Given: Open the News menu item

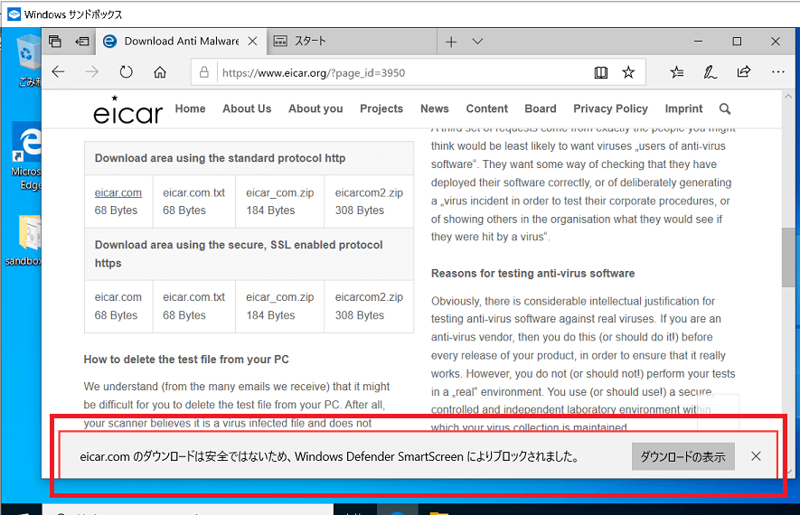Looking at the screenshot, I should pos(435,108).
